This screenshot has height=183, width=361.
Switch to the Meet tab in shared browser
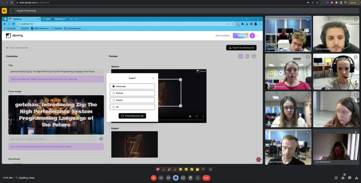[x=57, y=19]
